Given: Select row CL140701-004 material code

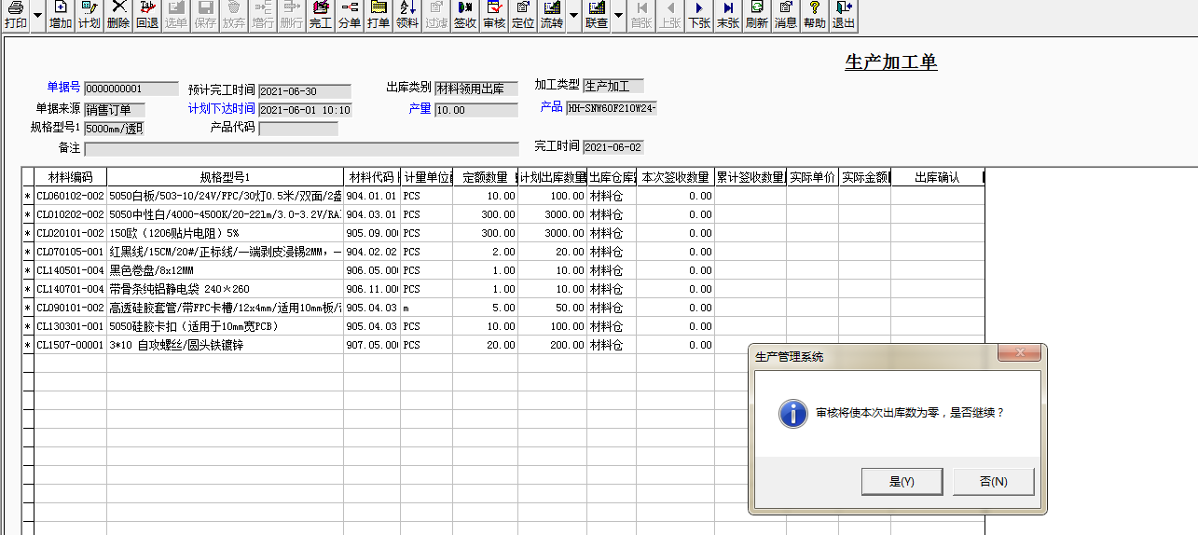Looking at the screenshot, I should coord(70,289).
